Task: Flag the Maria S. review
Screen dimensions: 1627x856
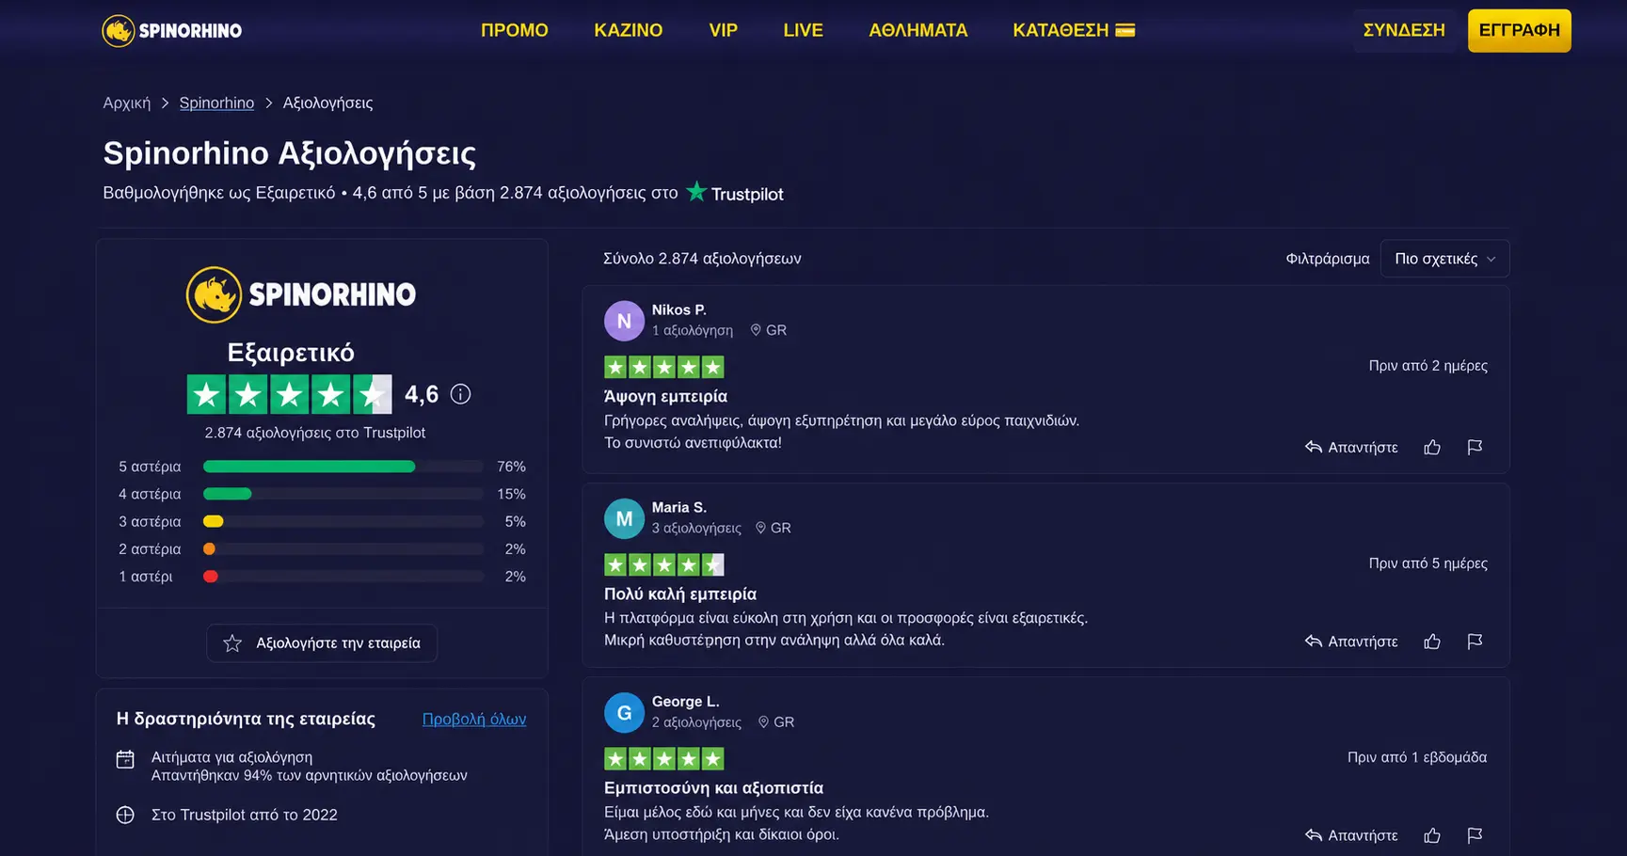Action: click(x=1475, y=642)
